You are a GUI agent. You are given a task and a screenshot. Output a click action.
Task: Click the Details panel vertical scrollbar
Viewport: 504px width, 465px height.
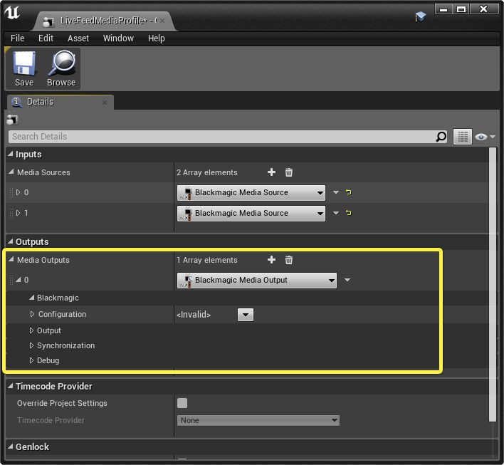point(492,285)
